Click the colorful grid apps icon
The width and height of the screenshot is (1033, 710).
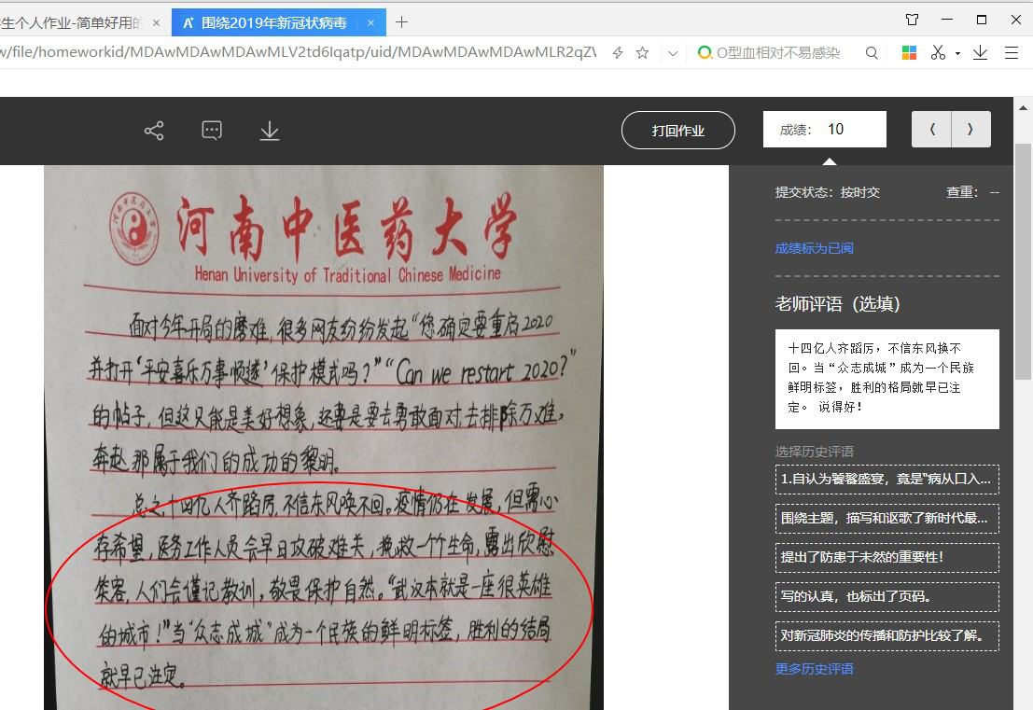click(x=909, y=53)
